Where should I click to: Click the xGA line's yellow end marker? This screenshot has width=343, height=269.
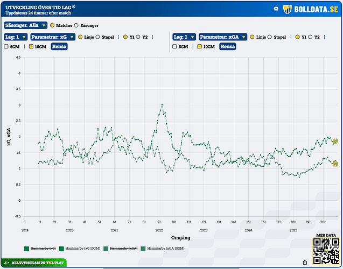coord(335,164)
